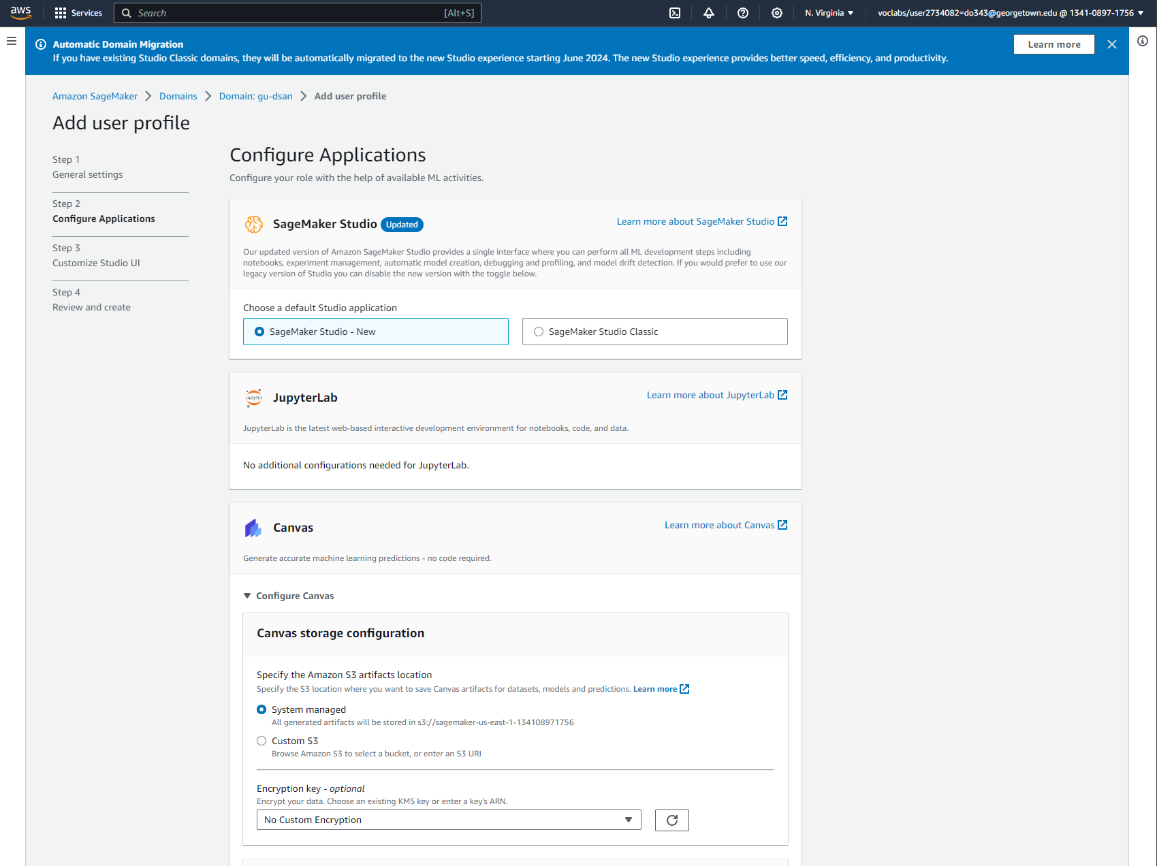Dismiss the Automatic Domain Migration banner
Image resolution: width=1157 pixels, height=866 pixels.
tap(1112, 44)
